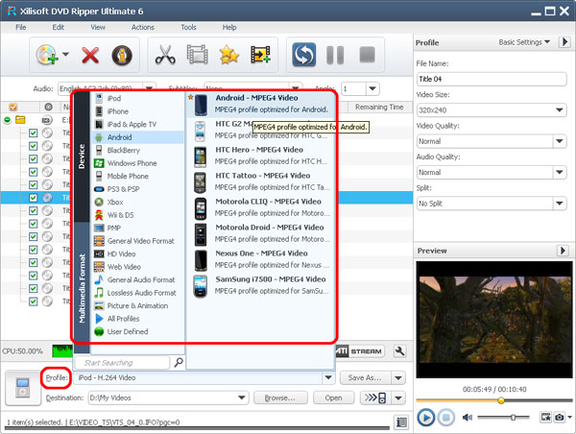Click the Save As button
Viewport: 576px width, 434px height.
[x=365, y=377]
